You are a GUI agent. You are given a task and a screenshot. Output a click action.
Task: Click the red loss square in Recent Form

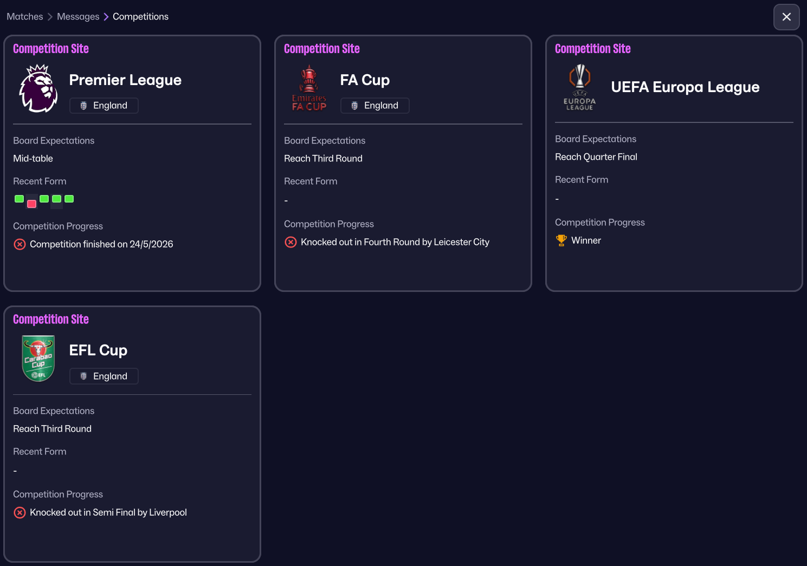pyautogui.click(x=32, y=204)
